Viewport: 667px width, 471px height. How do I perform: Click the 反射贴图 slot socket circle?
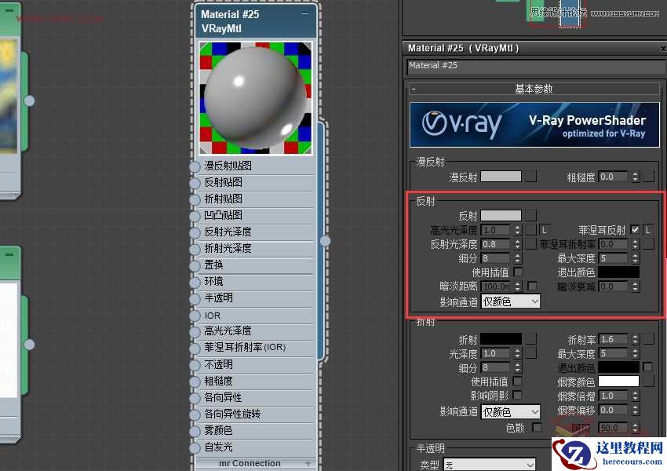(x=194, y=182)
